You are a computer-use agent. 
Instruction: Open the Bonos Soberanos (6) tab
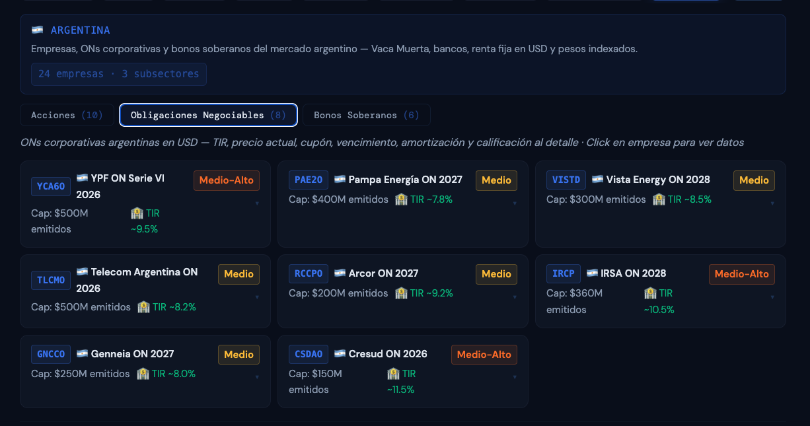(367, 115)
